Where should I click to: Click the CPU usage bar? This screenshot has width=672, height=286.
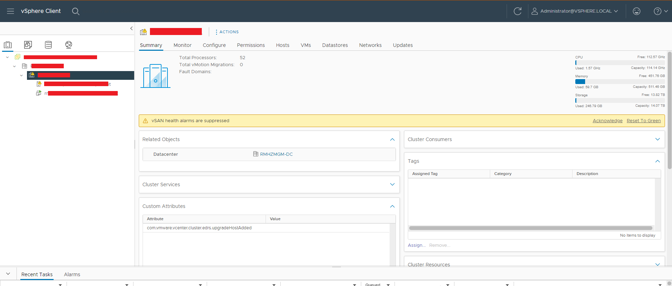[x=620, y=63]
